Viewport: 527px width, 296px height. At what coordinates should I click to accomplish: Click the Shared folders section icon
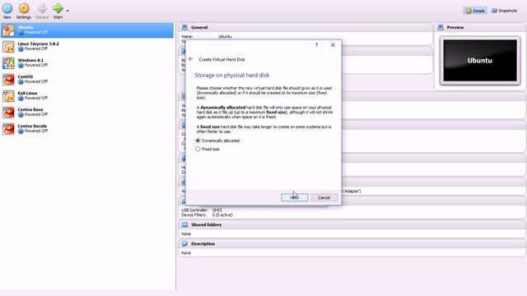(x=184, y=224)
